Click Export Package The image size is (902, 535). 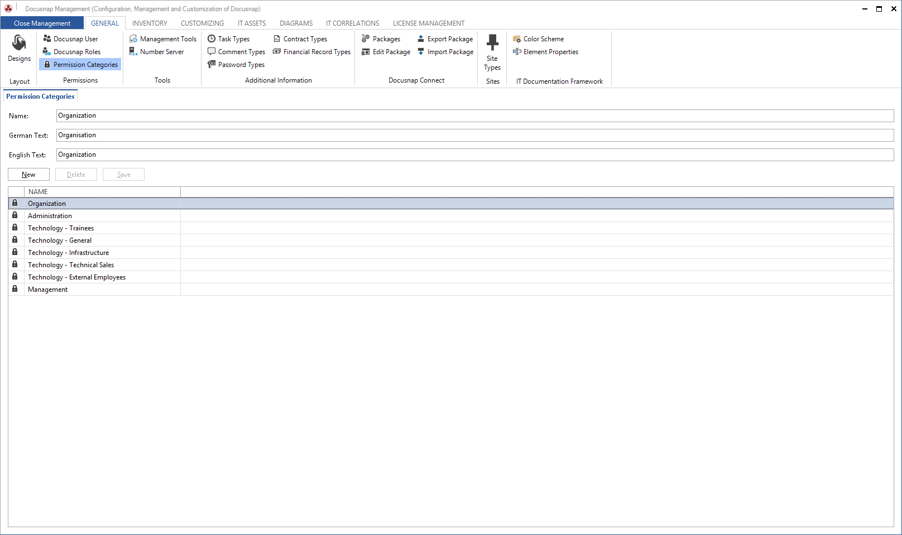click(x=445, y=39)
